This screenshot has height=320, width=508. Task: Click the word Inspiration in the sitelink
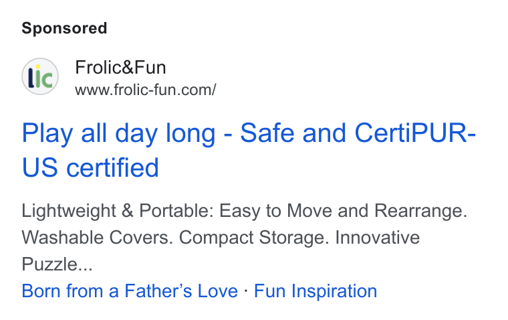334,291
